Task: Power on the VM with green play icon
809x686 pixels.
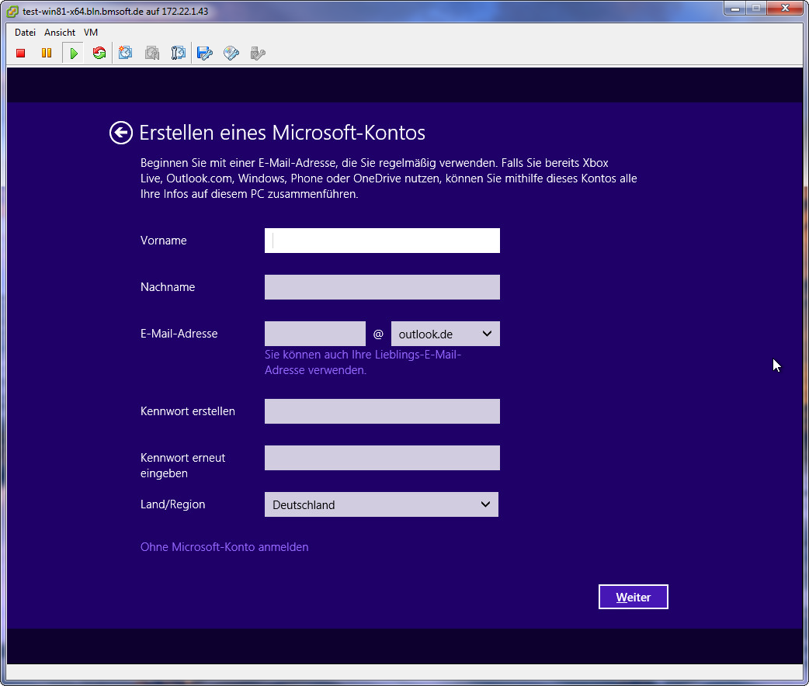Action: click(x=74, y=53)
